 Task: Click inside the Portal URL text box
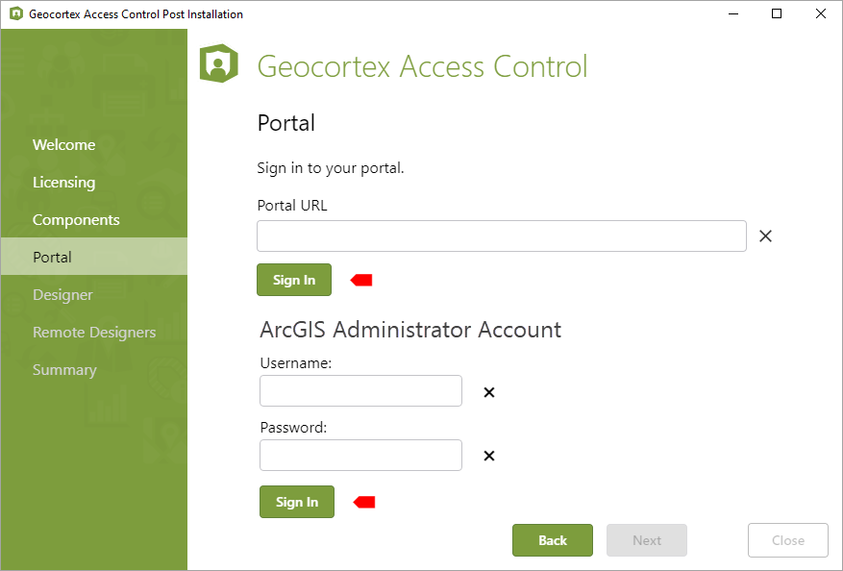[502, 236]
